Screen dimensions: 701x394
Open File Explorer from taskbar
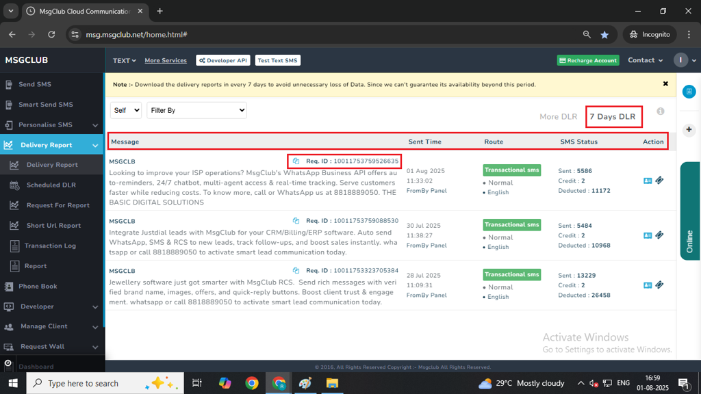pyautogui.click(x=332, y=383)
